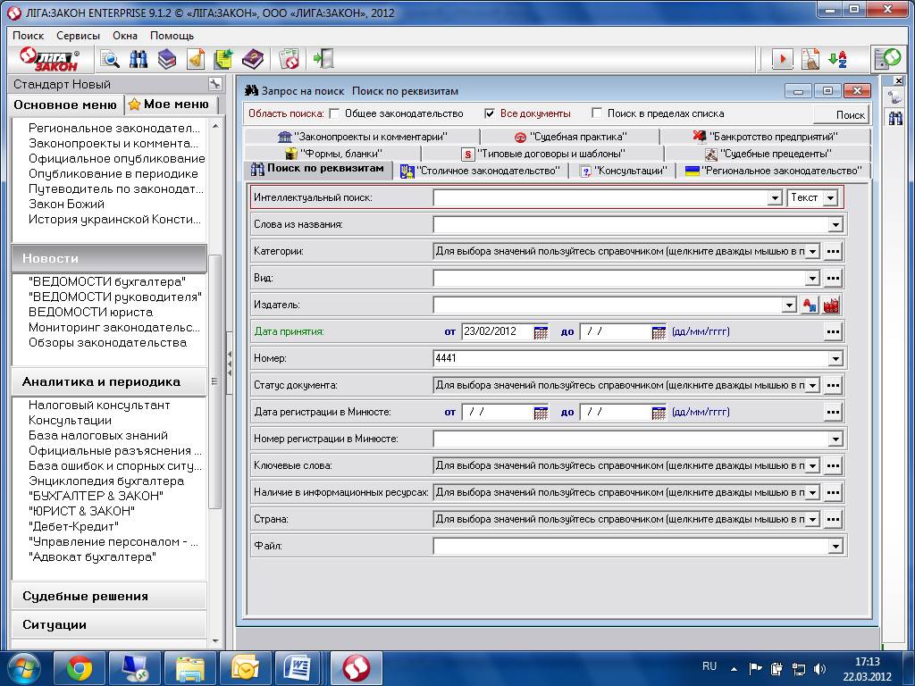The image size is (915, 686).
Task: Expand the Слова из названия dropdown
Action: pos(835,224)
